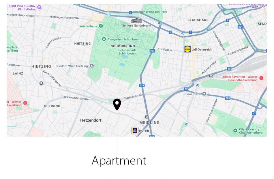Click the Meidling train station icon

pos(147,117)
